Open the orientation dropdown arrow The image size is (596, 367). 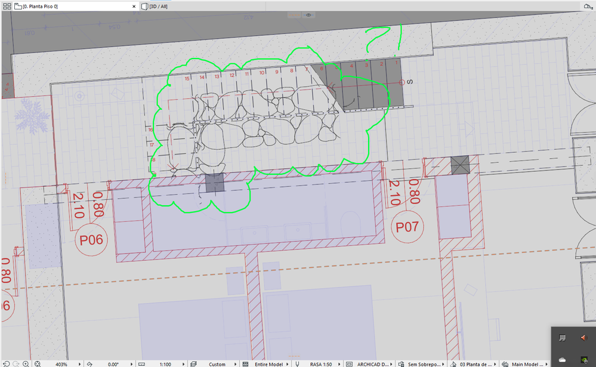click(x=131, y=365)
